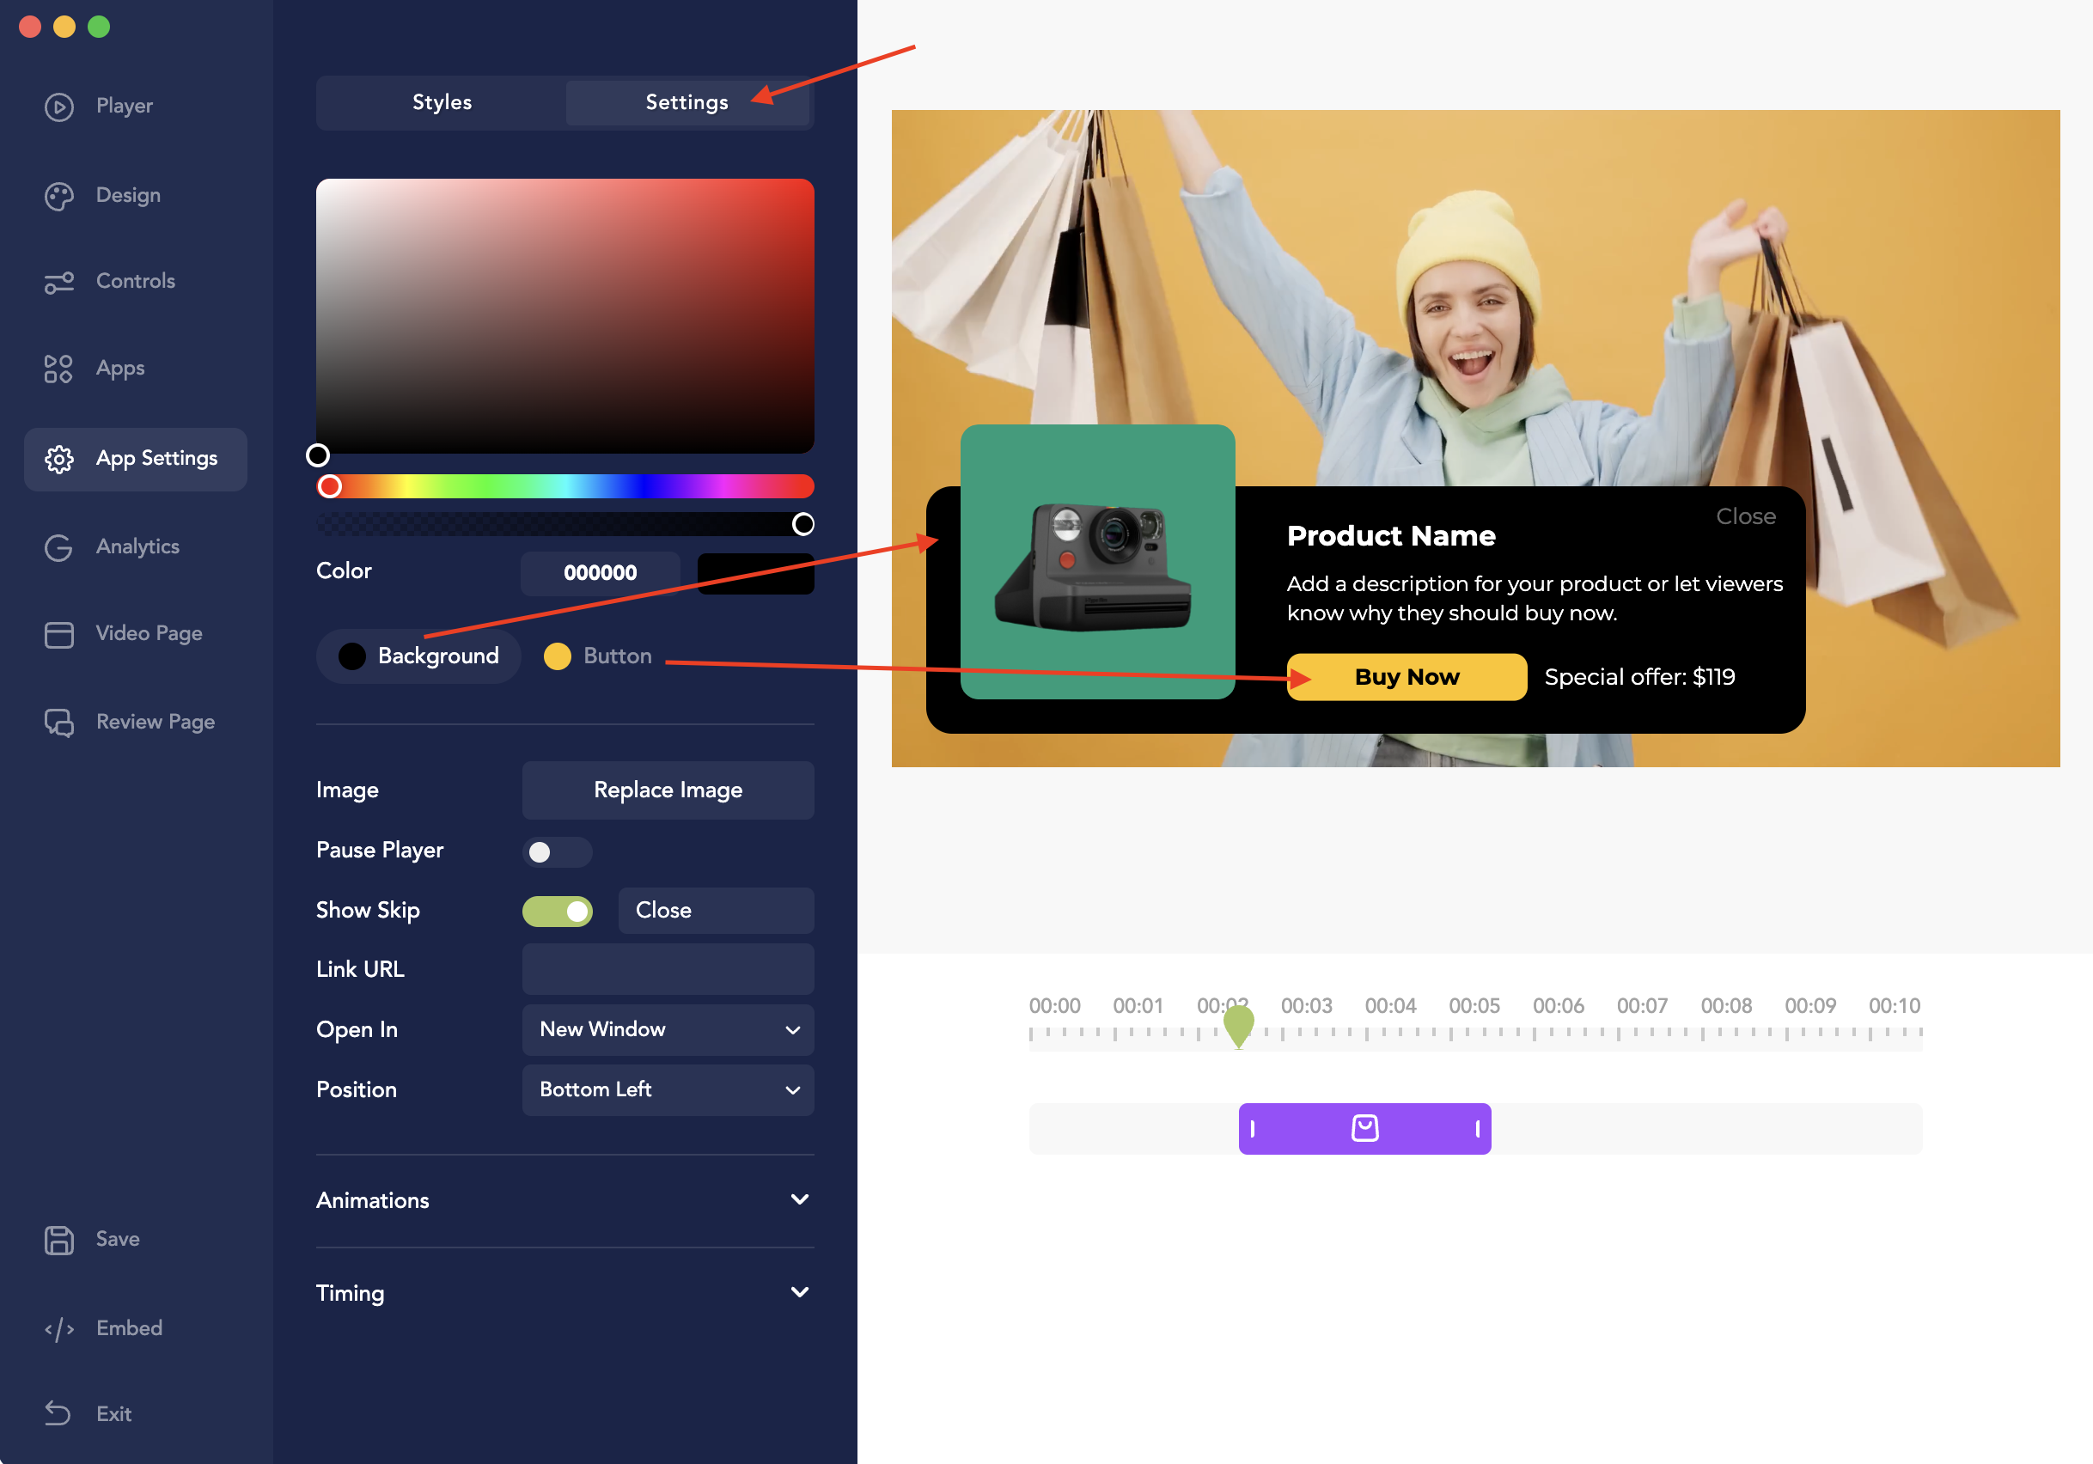Disable the Show Skip switch
Screen dimensions: 2093x1464
point(557,911)
